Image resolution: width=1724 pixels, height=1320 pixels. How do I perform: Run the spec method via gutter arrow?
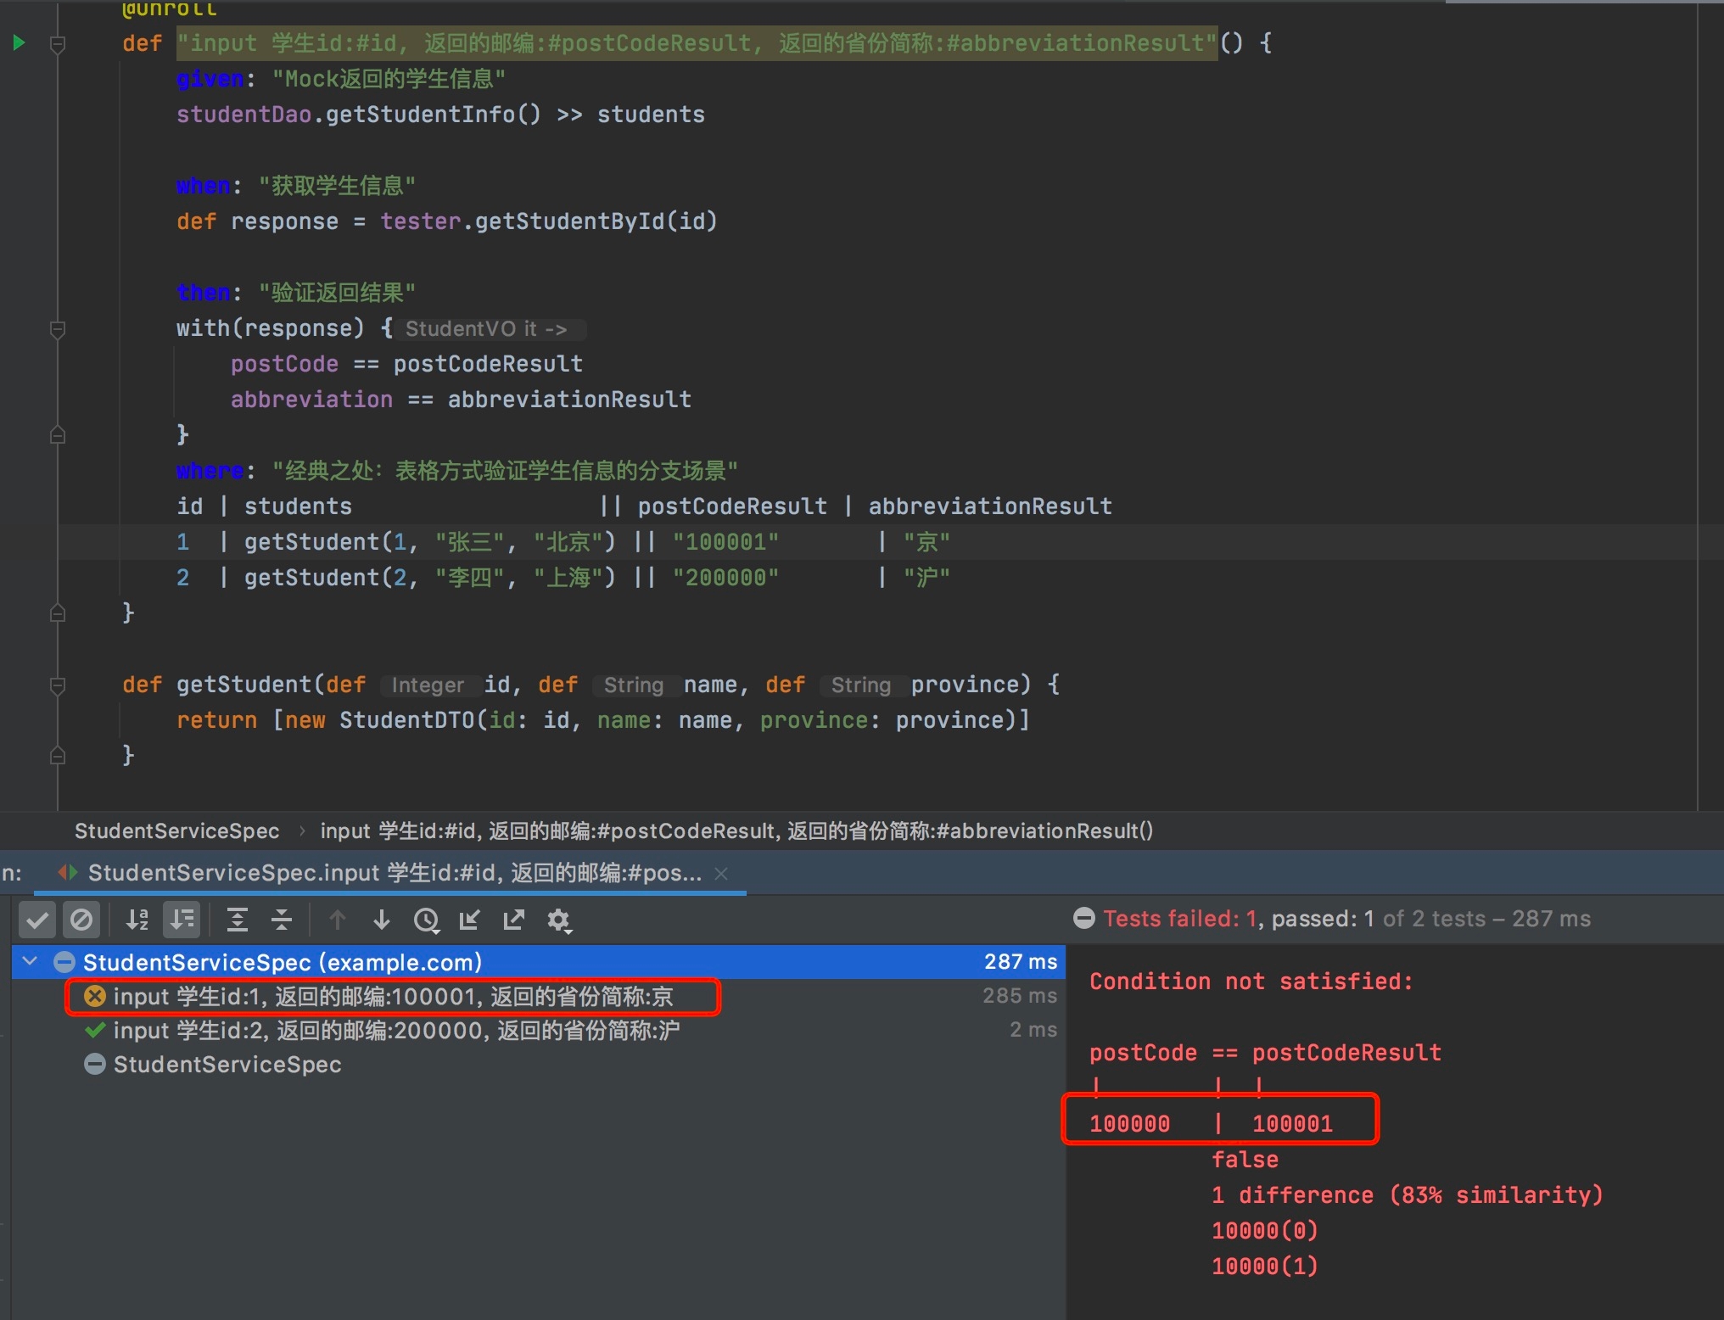point(19,42)
